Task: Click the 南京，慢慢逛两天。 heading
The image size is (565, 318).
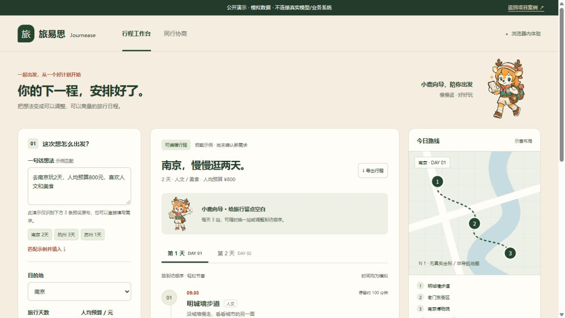Action: click(205, 166)
